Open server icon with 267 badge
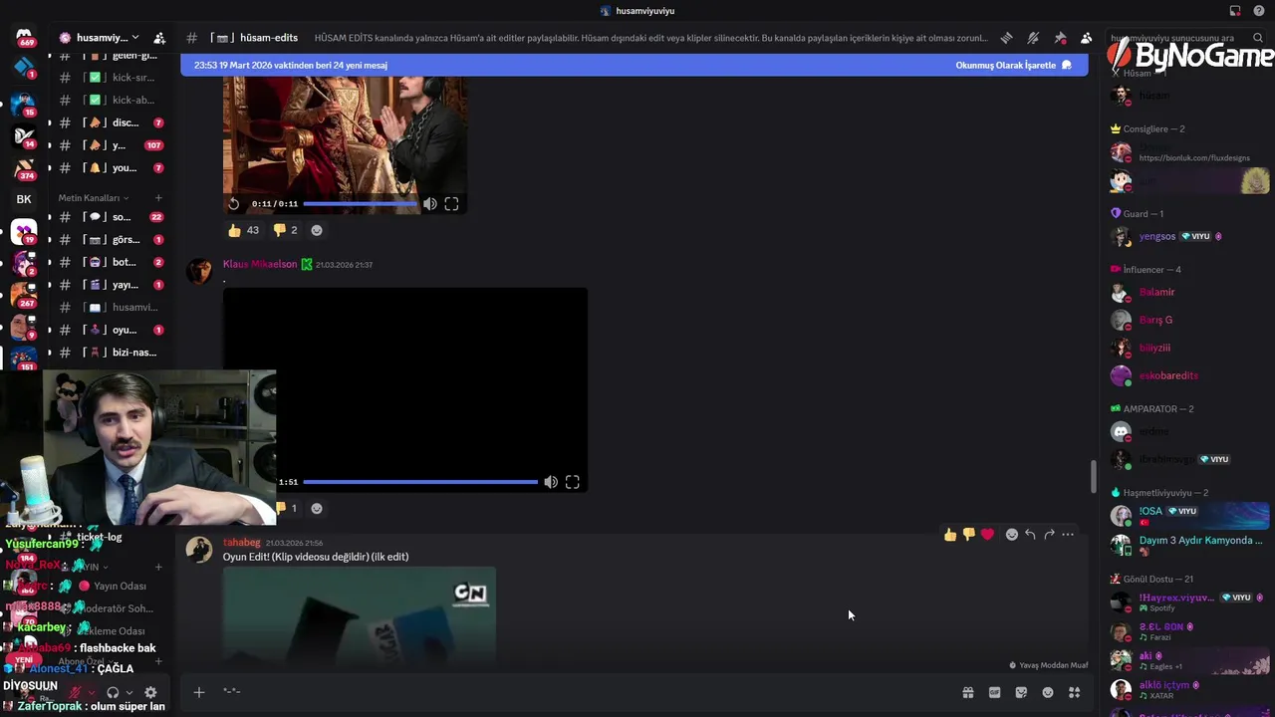 (24, 295)
